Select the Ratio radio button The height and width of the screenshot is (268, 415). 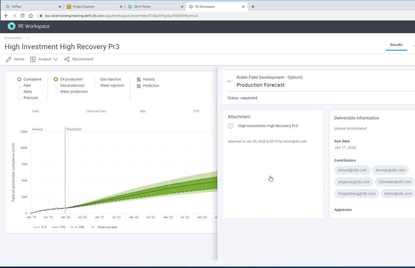click(x=19, y=91)
